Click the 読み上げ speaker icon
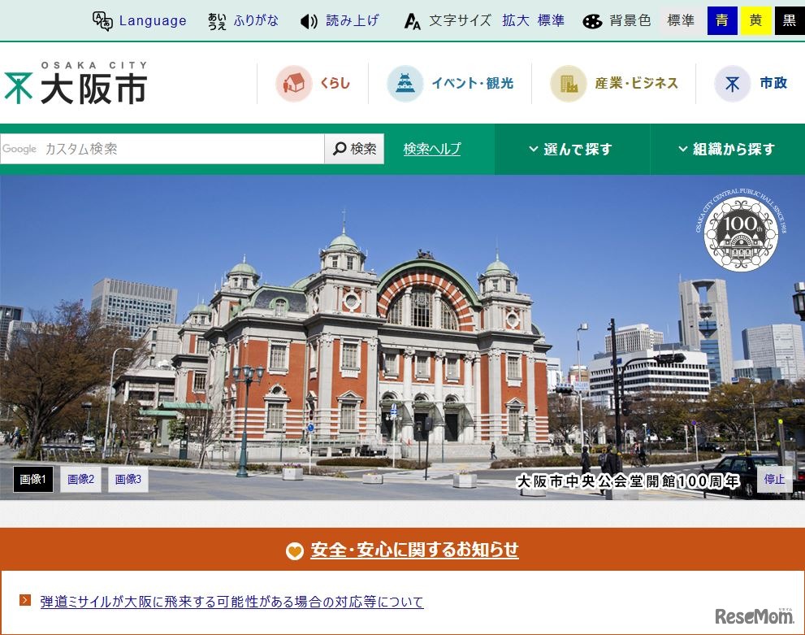Viewport: 805px width, 635px height. tap(309, 21)
